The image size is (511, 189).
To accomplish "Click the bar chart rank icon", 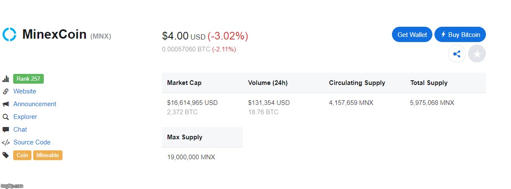I will (x=6, y=79).
